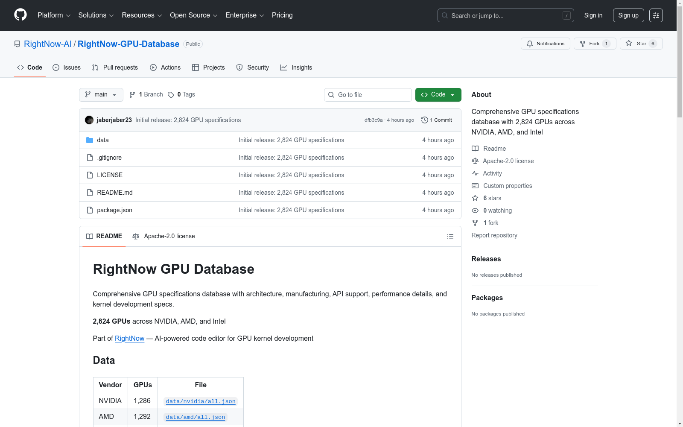View the 1 Branch link
Screen dimensions: 683x427
pos(146,94)
